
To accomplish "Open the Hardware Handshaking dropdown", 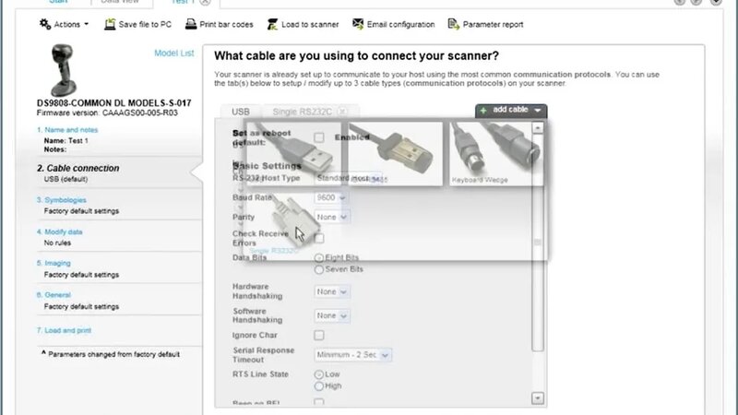I will pyautogui.click(x=332, y=291).
